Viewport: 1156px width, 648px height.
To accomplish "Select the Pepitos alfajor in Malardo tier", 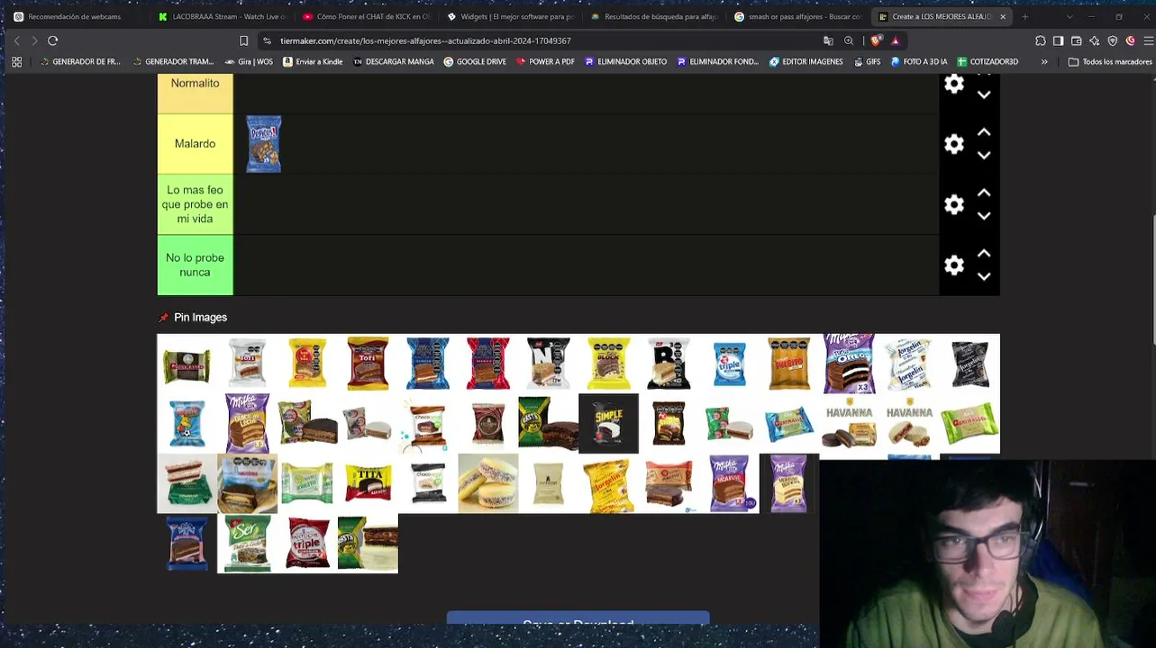I will pos(264,144).
